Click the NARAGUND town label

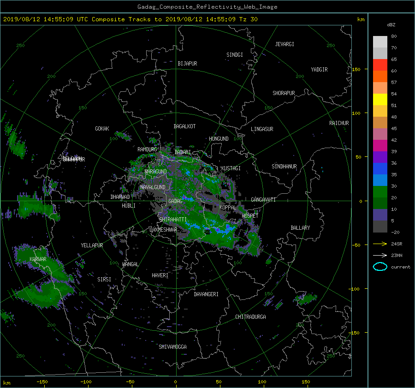(156, 172)
